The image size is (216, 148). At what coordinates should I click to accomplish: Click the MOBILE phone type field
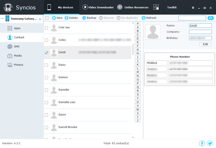click(157, 63)
